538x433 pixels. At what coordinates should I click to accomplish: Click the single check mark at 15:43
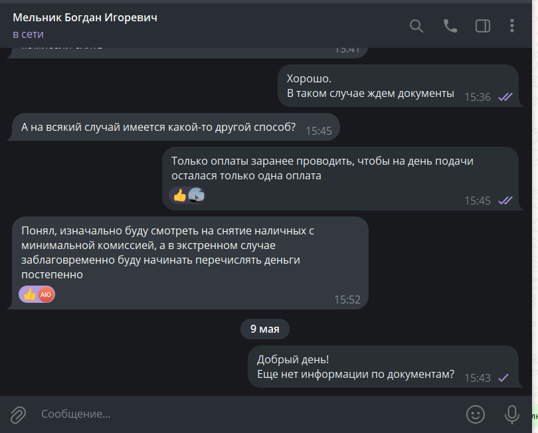[503, 378]
